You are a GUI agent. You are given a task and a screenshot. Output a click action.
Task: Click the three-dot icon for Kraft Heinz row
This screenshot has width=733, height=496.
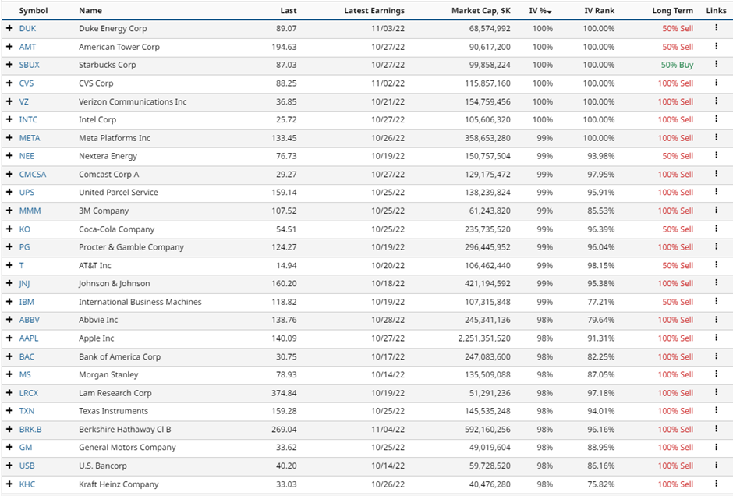coord(716,484)
